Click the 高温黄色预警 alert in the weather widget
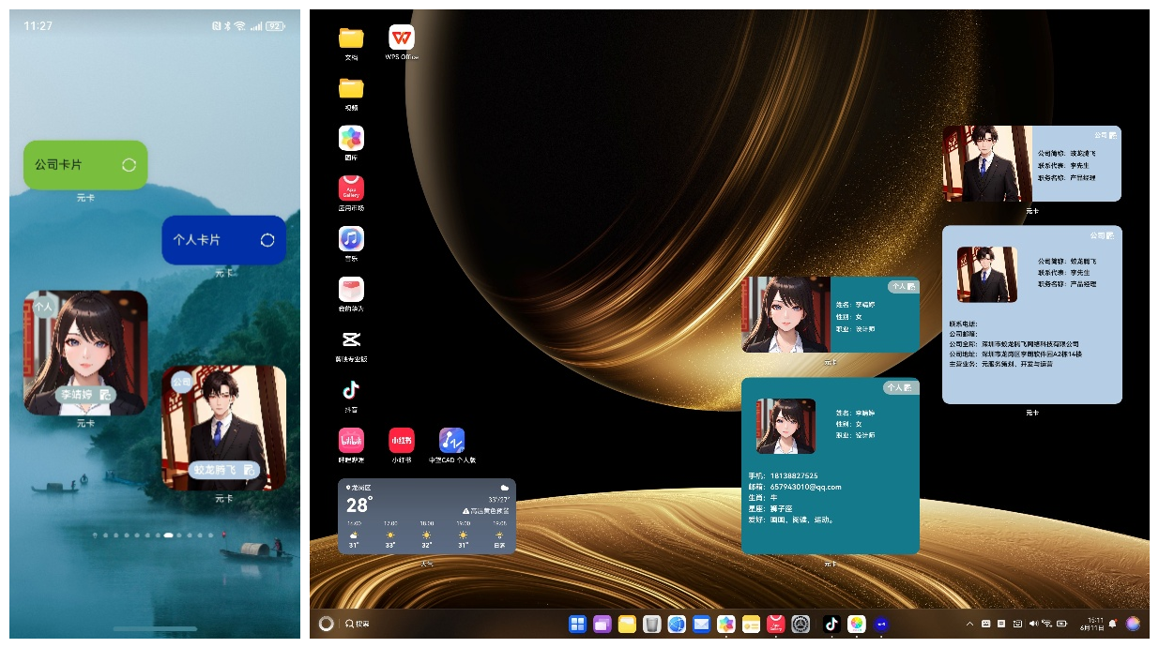The height and width of the screenshot is (648, 1159). pos(486,511)
